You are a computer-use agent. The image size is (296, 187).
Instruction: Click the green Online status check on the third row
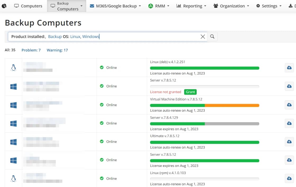pos(101,105)
